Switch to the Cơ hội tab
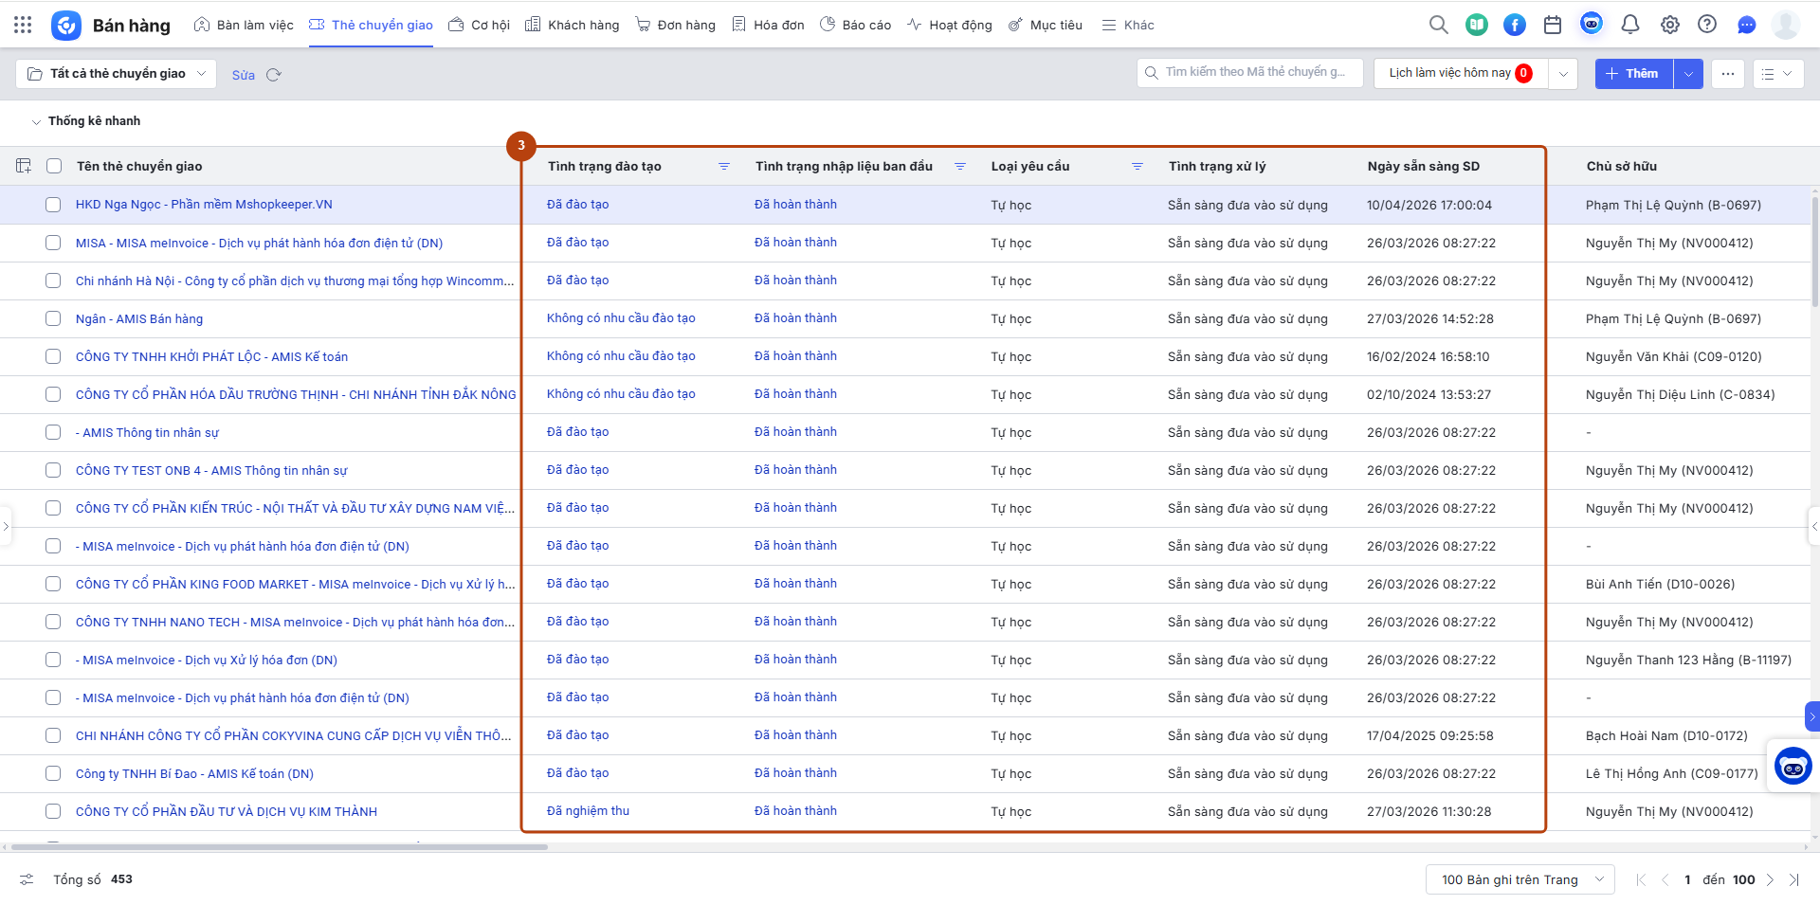 click(x=479, y=25)
